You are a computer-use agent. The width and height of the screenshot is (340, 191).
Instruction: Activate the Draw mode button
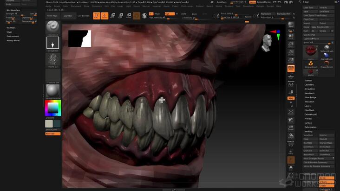[x=105, y=16]
